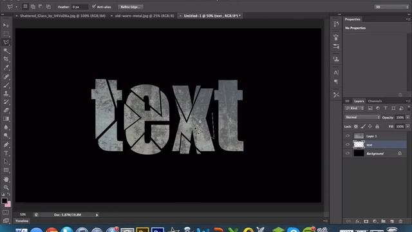Open the Properties panel menu
Image resolution: width=412 pixels, height=232 pixels.
[407, 19]
